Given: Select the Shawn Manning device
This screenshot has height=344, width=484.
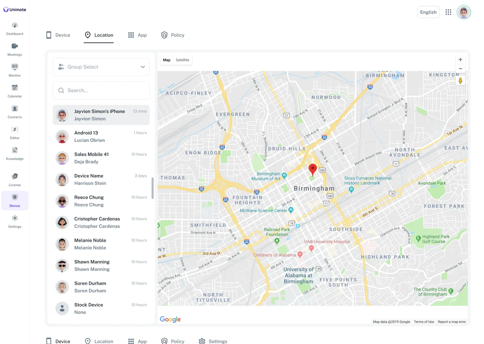Looking at the screenshot, I should [x=101, y=265].
